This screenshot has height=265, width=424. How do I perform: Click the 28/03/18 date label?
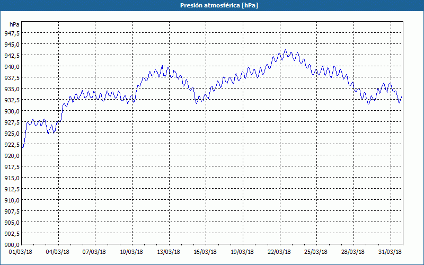[353, 252]
